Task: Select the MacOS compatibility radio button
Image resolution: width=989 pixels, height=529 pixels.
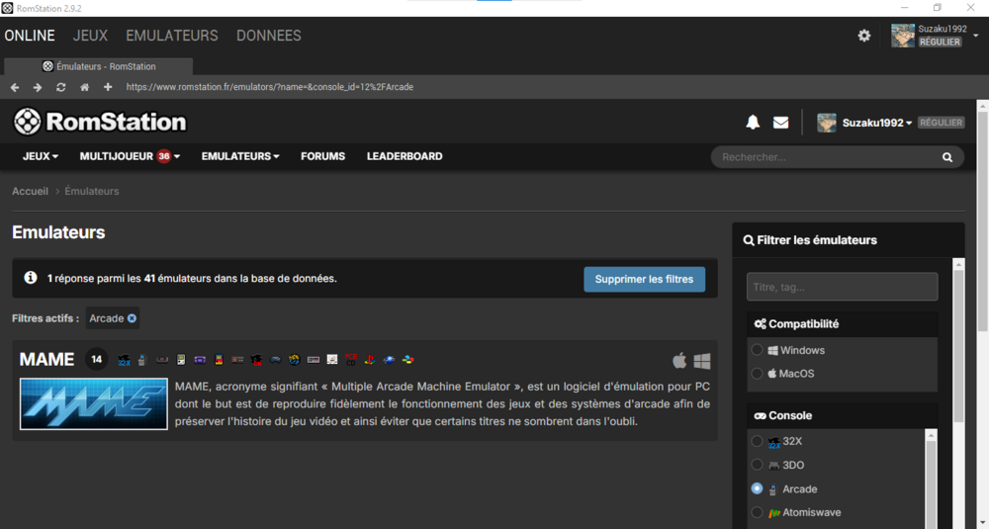Action: [757, 373]
